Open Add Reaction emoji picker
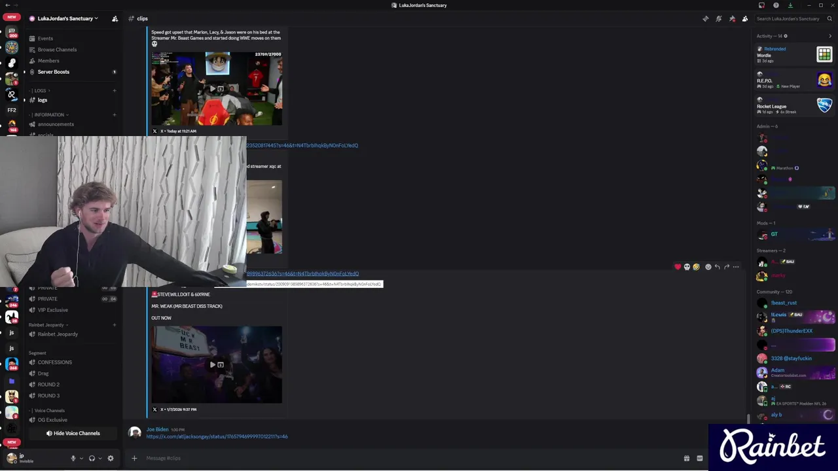The height and width of the screenshot is (471, 838). (x=708, y=267)
